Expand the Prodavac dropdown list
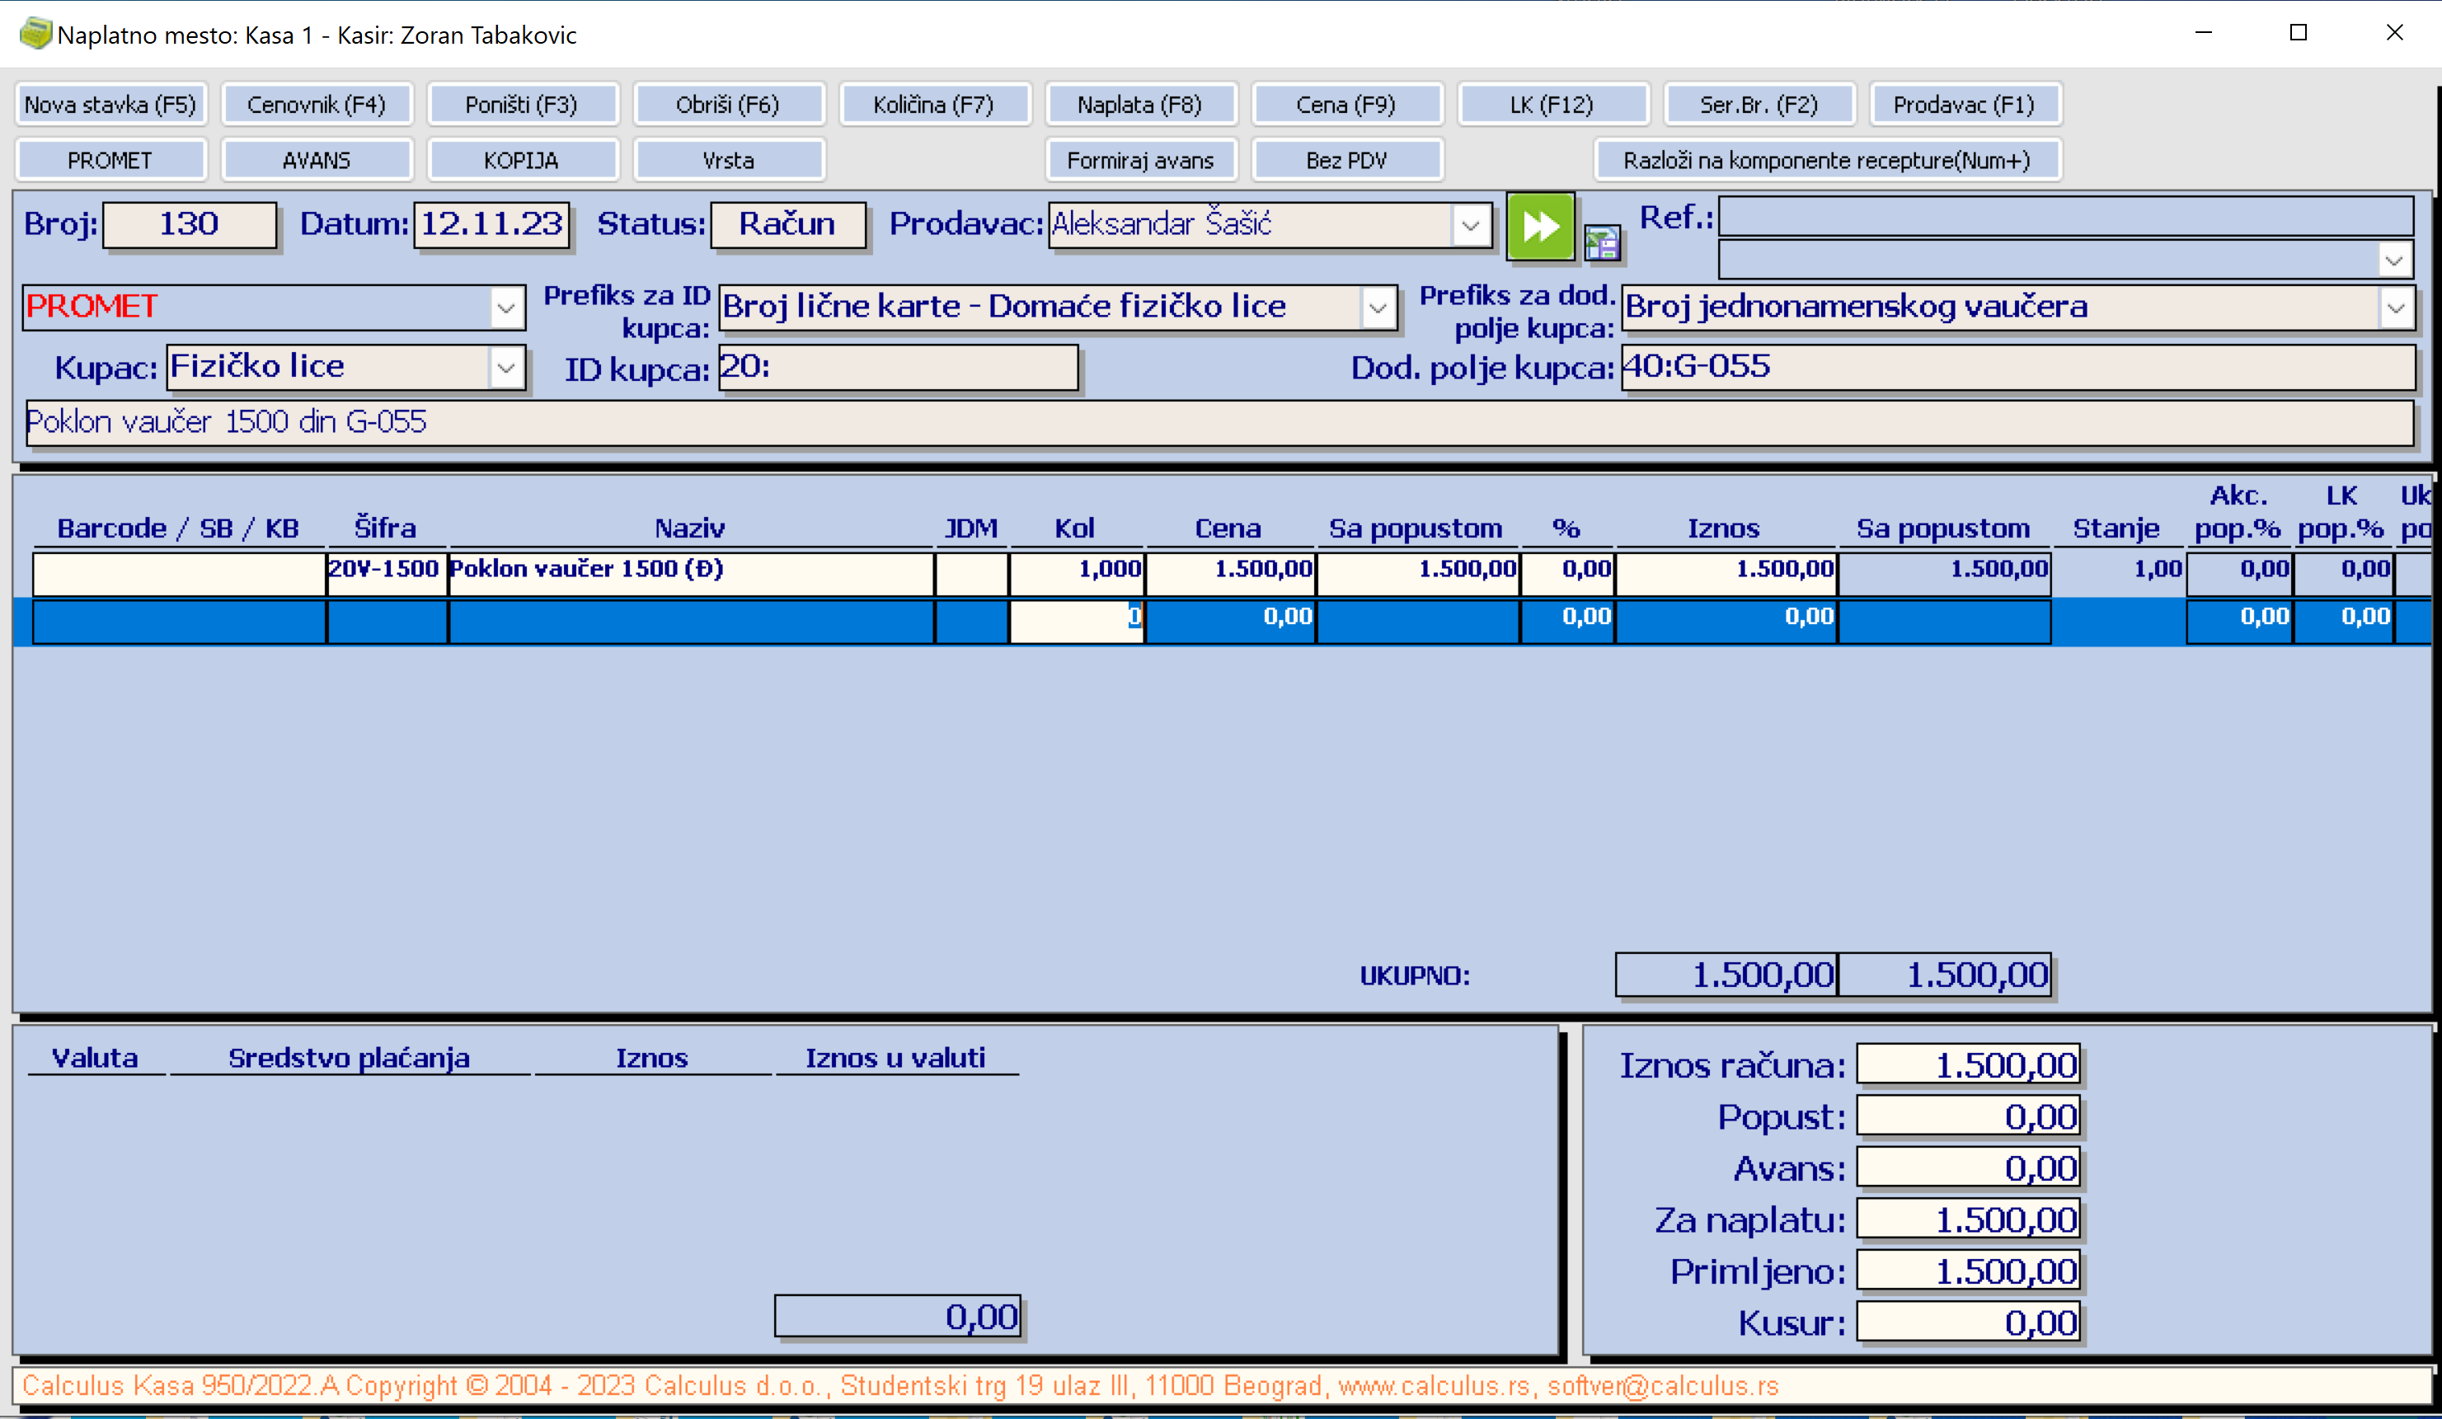This screenshot has width=2442, height=1419. [1470, 226]
